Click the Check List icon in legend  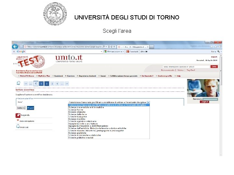click(18, 126)
